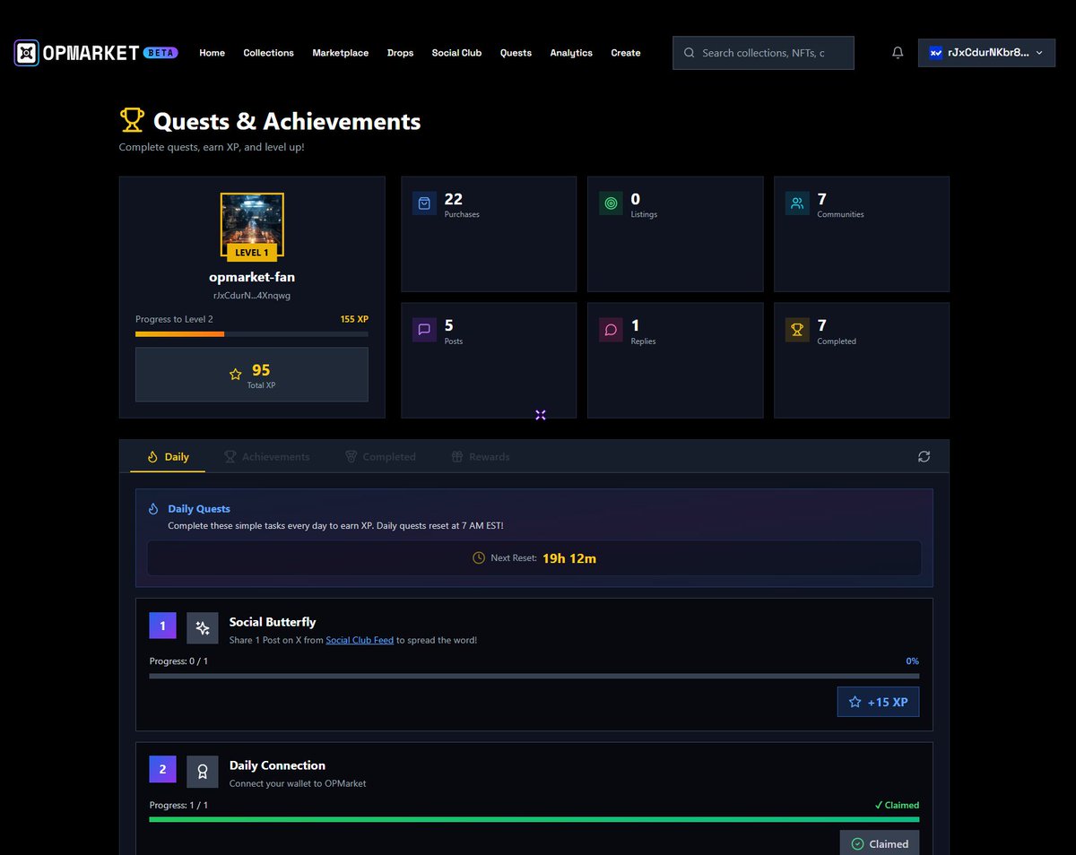
Task: Click the rJxCdurN...4Xnqwg wallet address text
Action: 252,295
